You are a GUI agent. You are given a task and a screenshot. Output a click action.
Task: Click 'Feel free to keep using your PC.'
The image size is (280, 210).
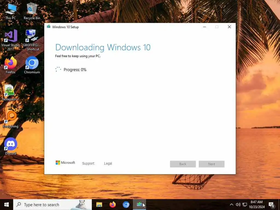click(x=78, y=56)
